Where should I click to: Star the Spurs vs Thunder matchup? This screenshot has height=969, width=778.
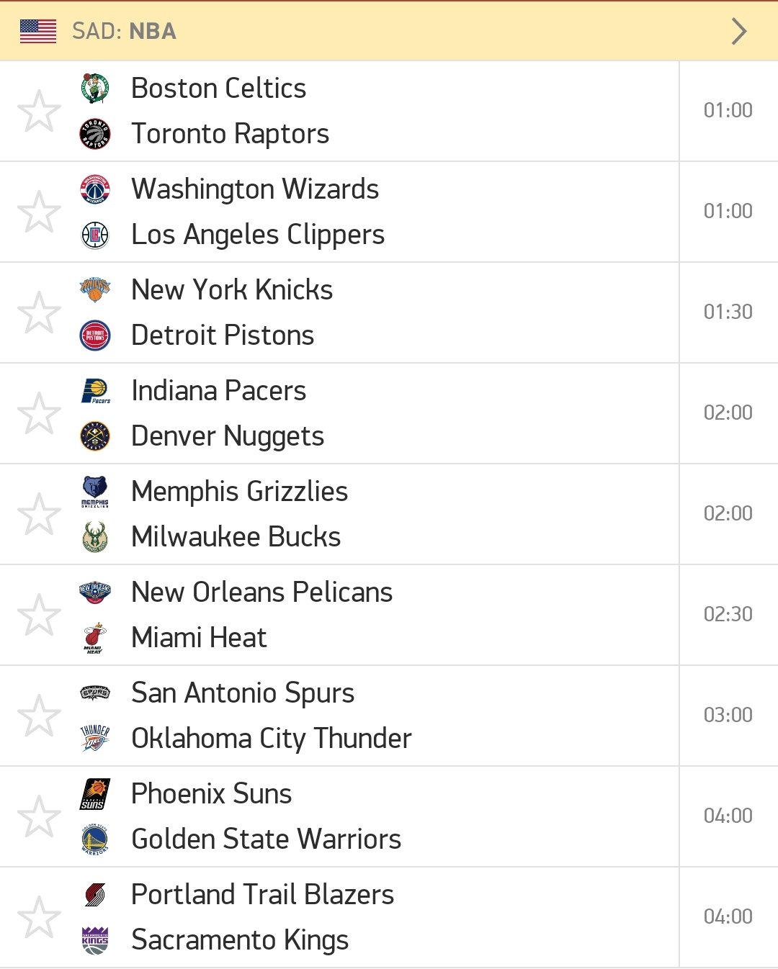pyautogui.click(x=39, y=716)
